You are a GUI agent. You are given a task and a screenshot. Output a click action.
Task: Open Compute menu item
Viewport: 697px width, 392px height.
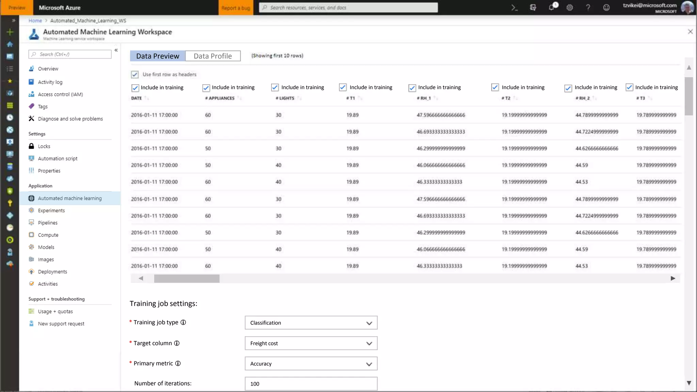click(48, 235)
